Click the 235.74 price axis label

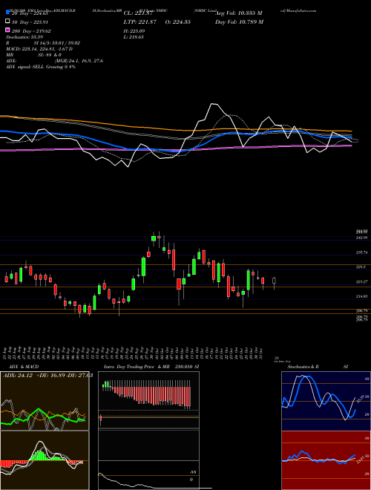[361, 252]
